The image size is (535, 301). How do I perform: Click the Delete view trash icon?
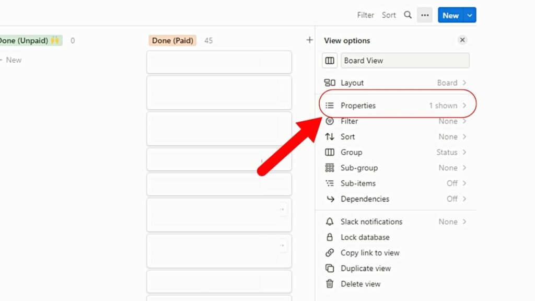coord(330,284)
